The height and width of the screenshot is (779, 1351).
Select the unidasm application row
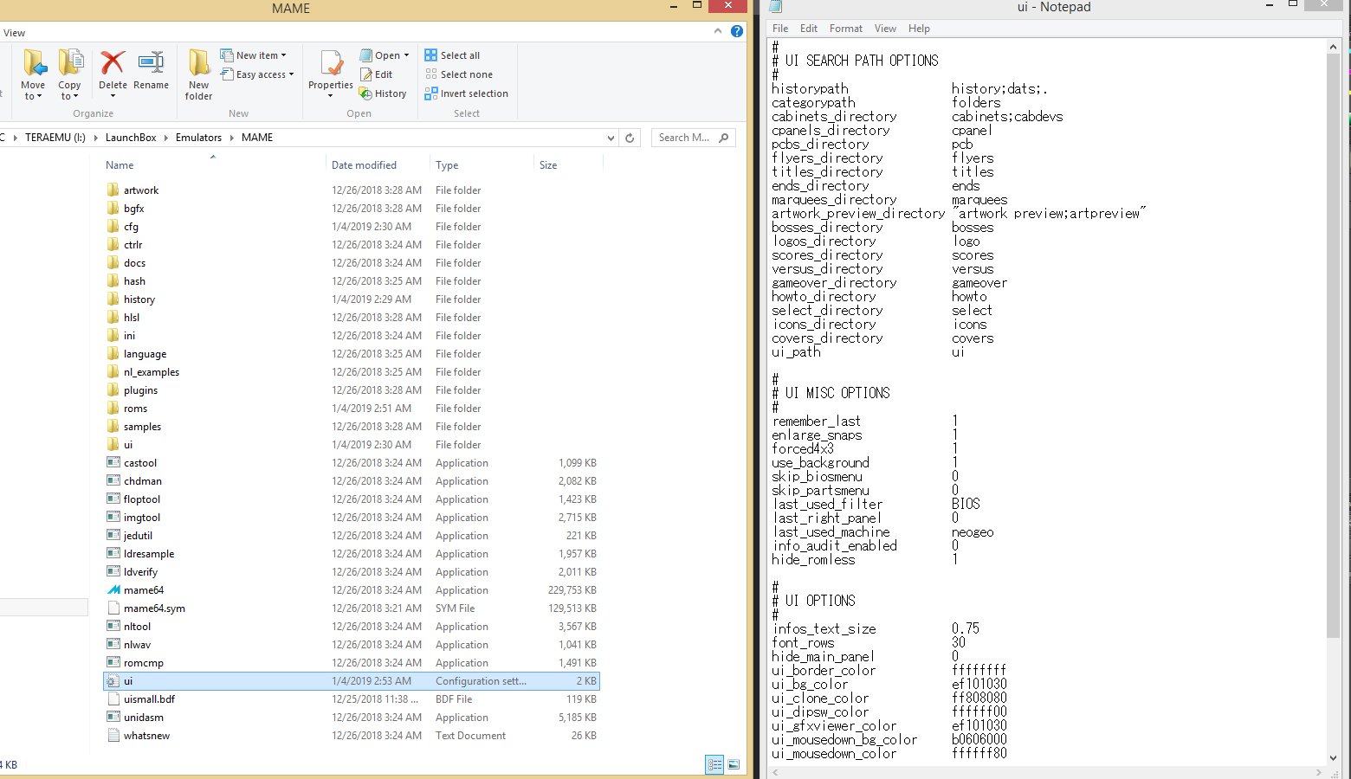351,717
